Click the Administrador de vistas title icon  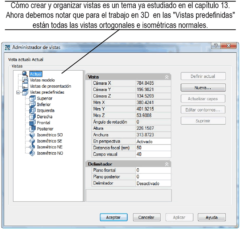[8, 47]
